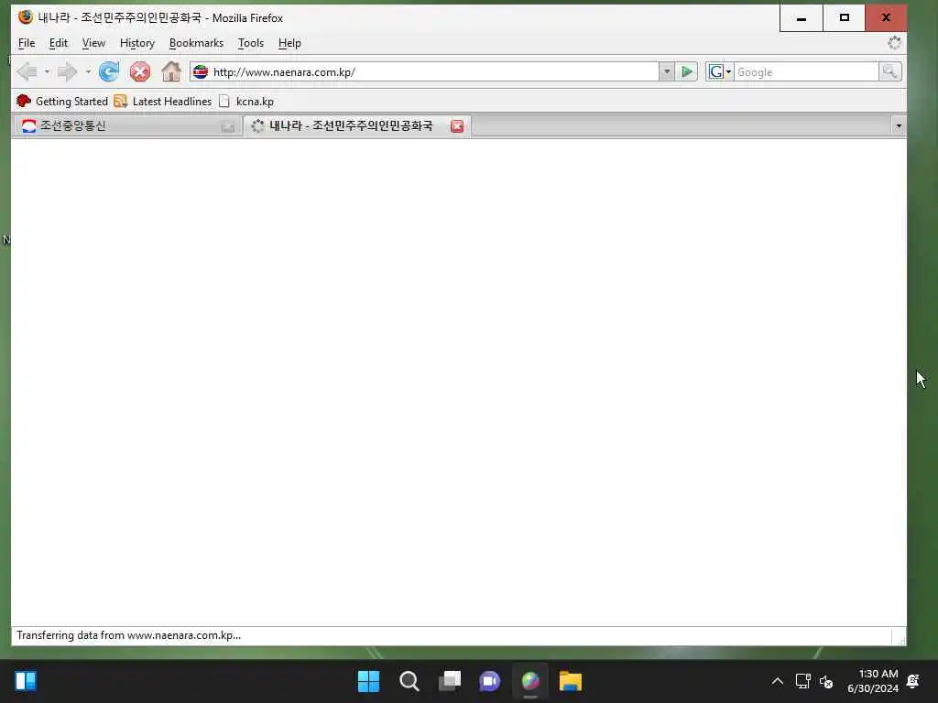Viewport: 938px width, 703px height.
Task: Open File Explorer from the taskbar
Action: 570,681
